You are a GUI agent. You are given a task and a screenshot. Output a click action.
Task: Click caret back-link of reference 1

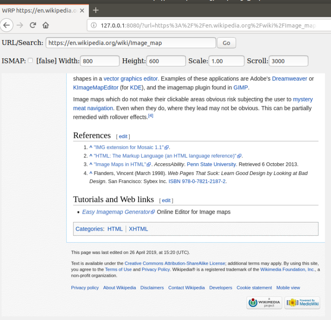pyautogui.click(x=91, y=147)
